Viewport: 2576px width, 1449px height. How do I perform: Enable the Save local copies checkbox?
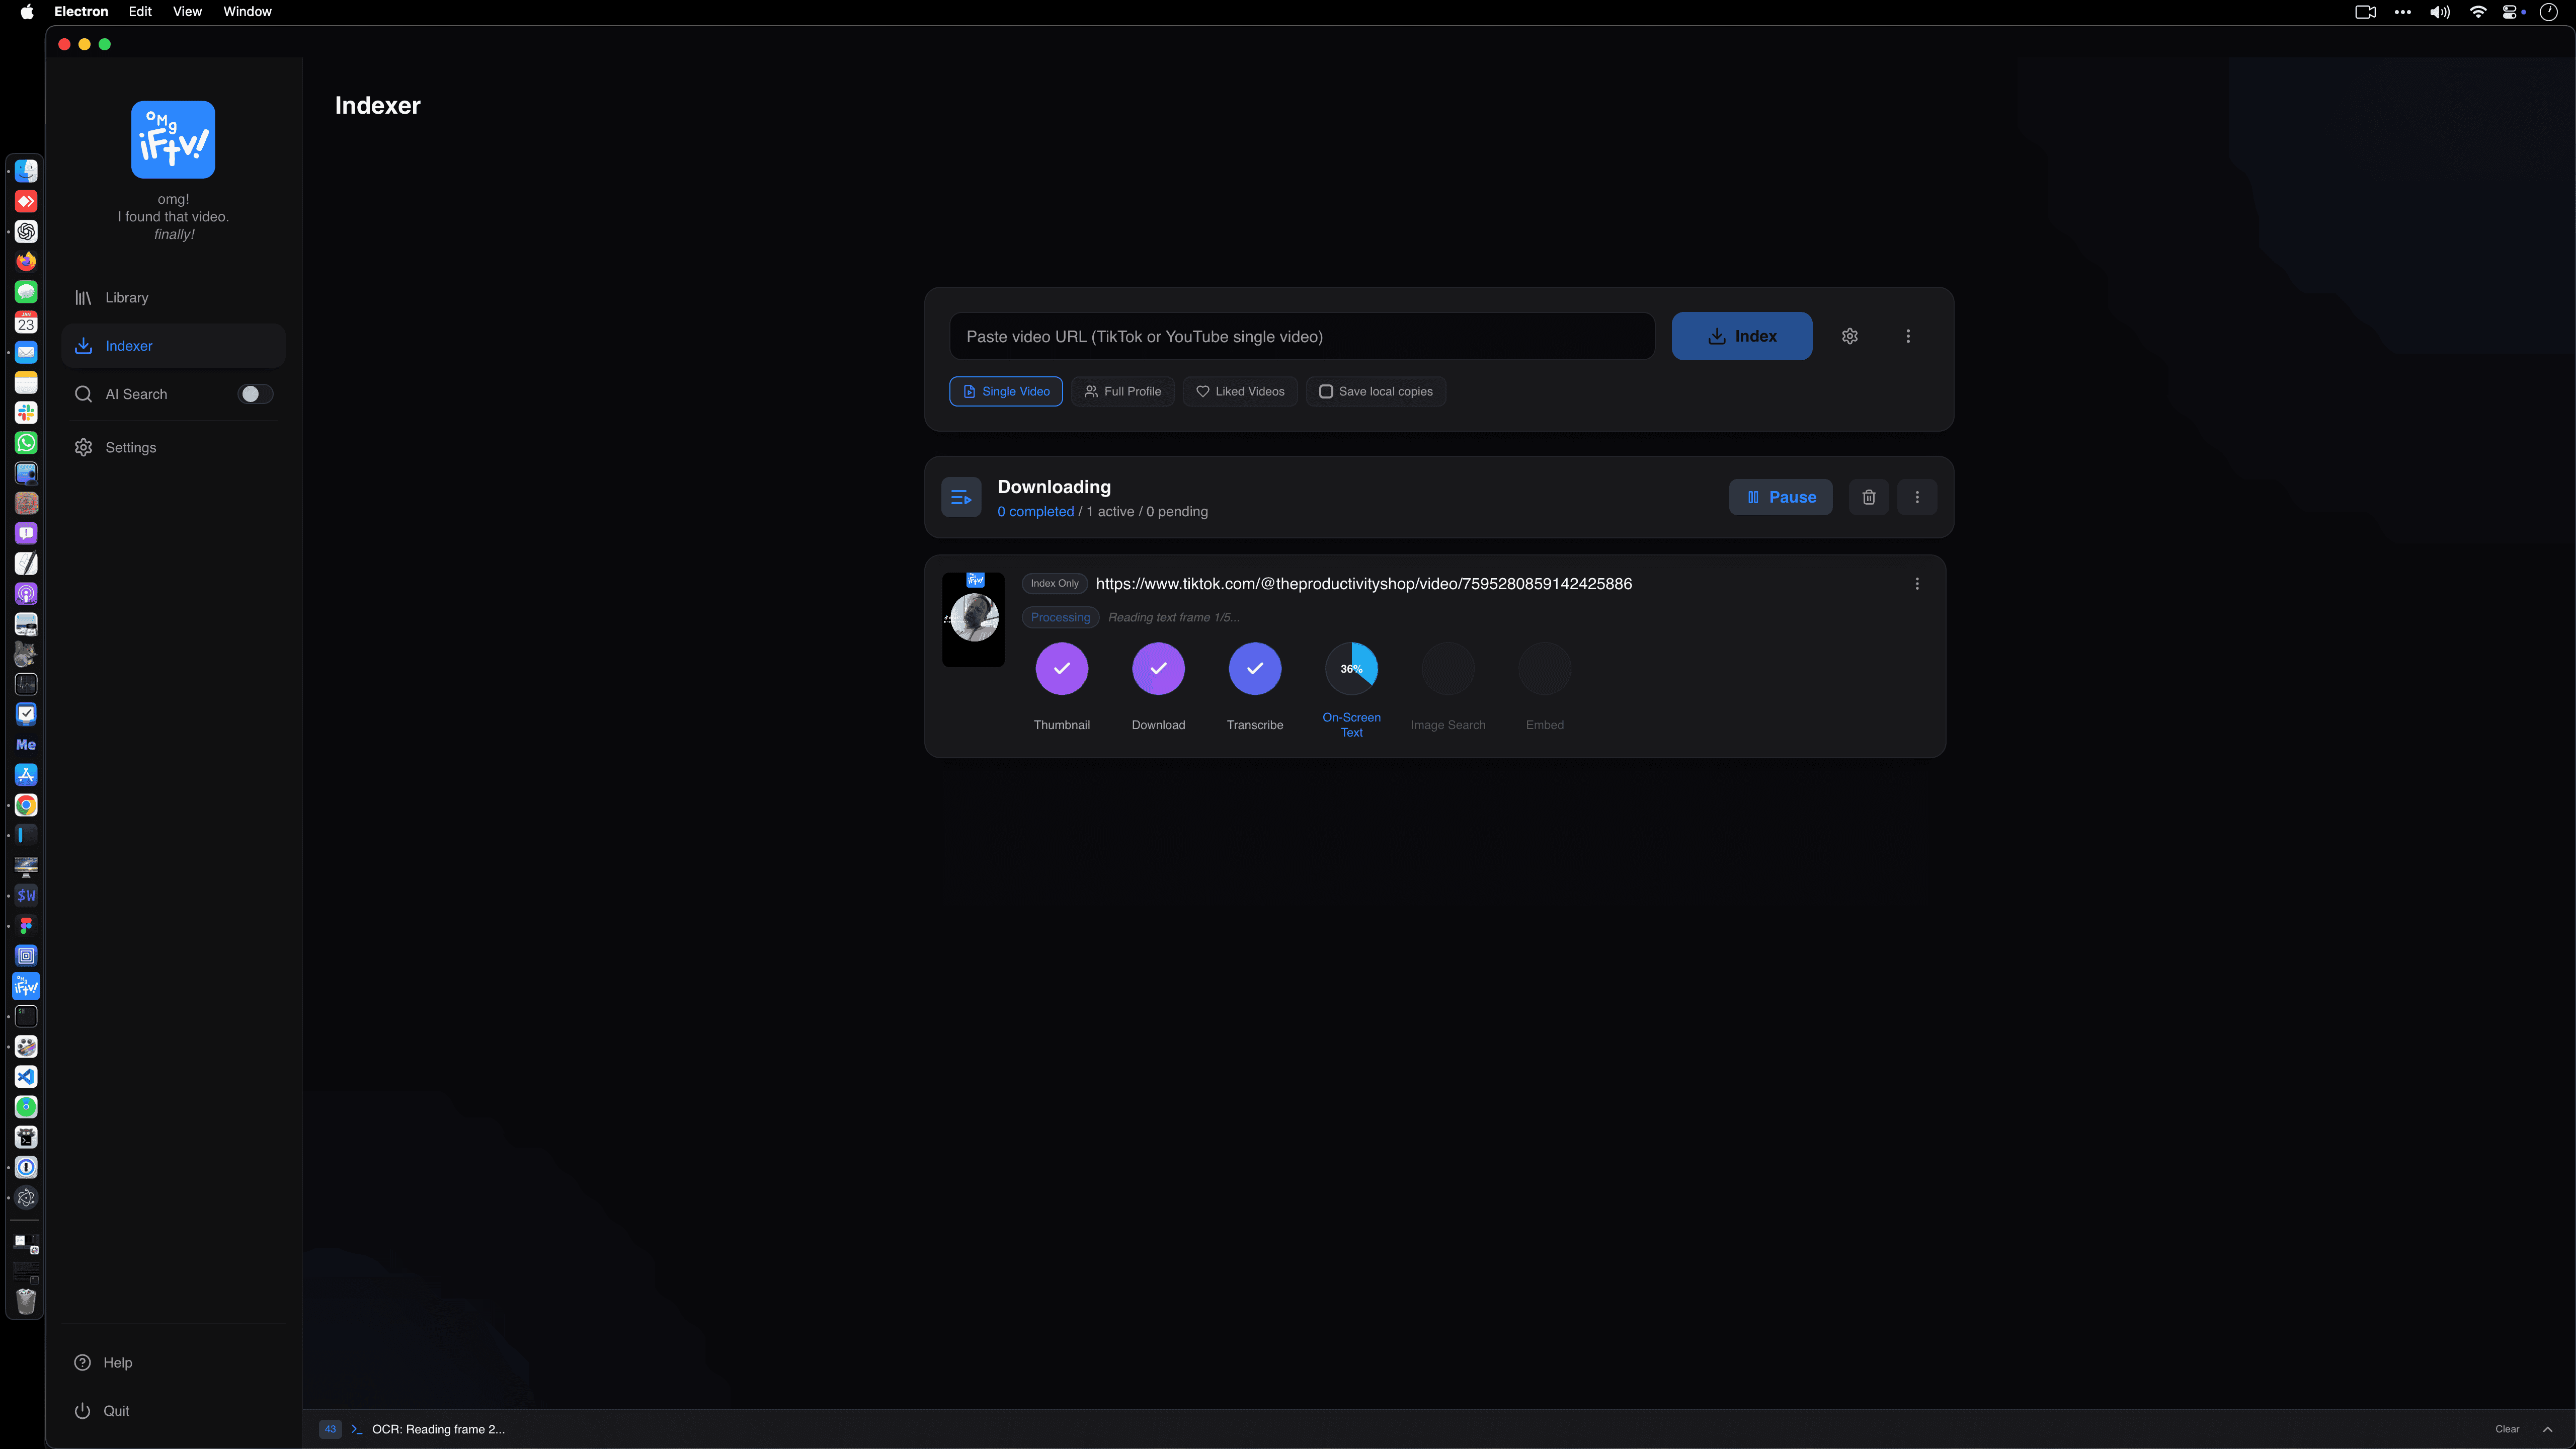coord(1326,391)
